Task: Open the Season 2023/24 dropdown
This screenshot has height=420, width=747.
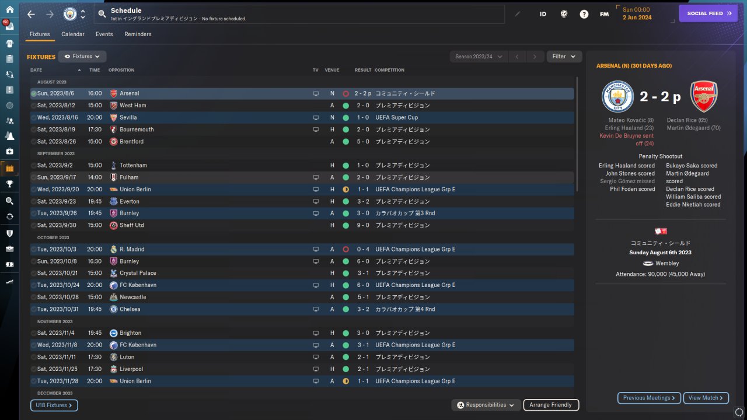Action: point(479,57)
